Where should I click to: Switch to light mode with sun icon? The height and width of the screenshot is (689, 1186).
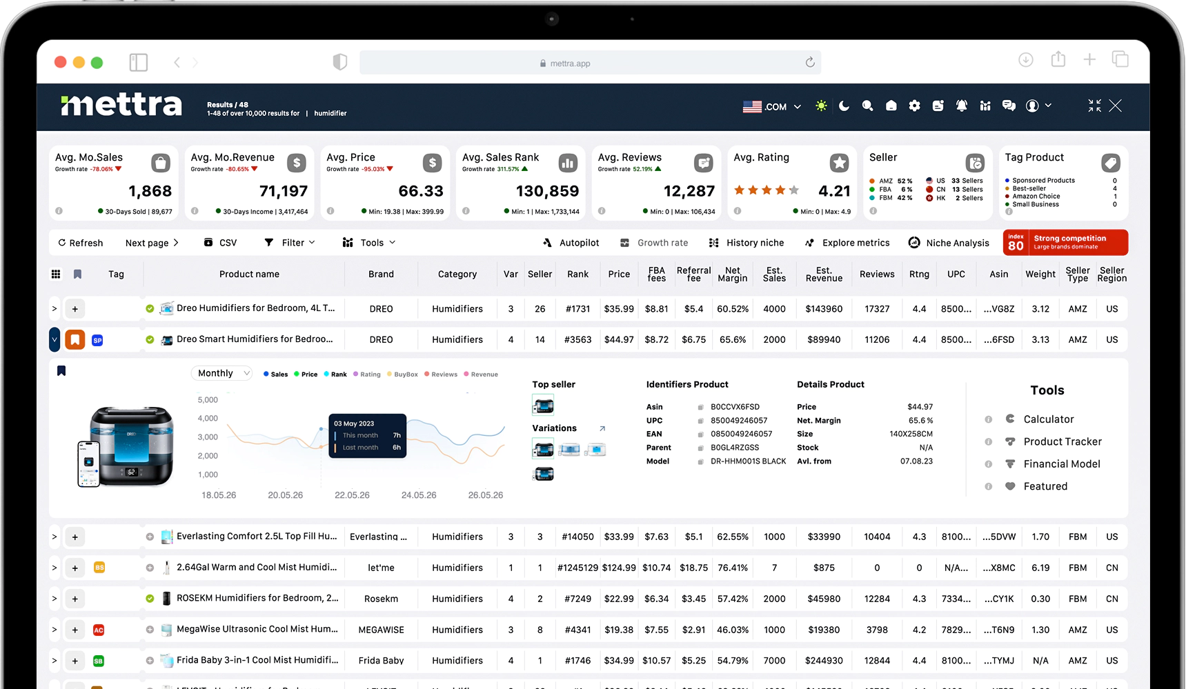(x=821, y=106)
